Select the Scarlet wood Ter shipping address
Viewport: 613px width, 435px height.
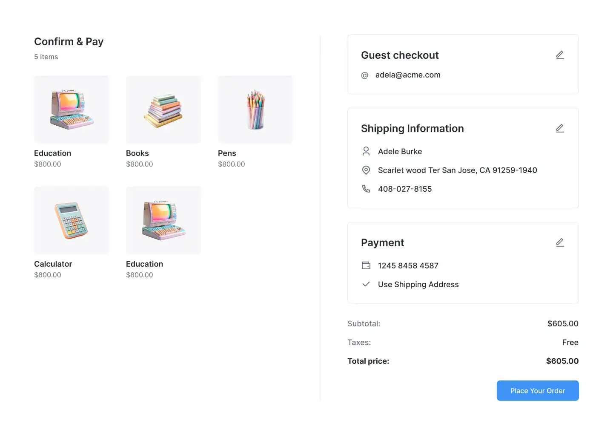click(x=458, y=170)
